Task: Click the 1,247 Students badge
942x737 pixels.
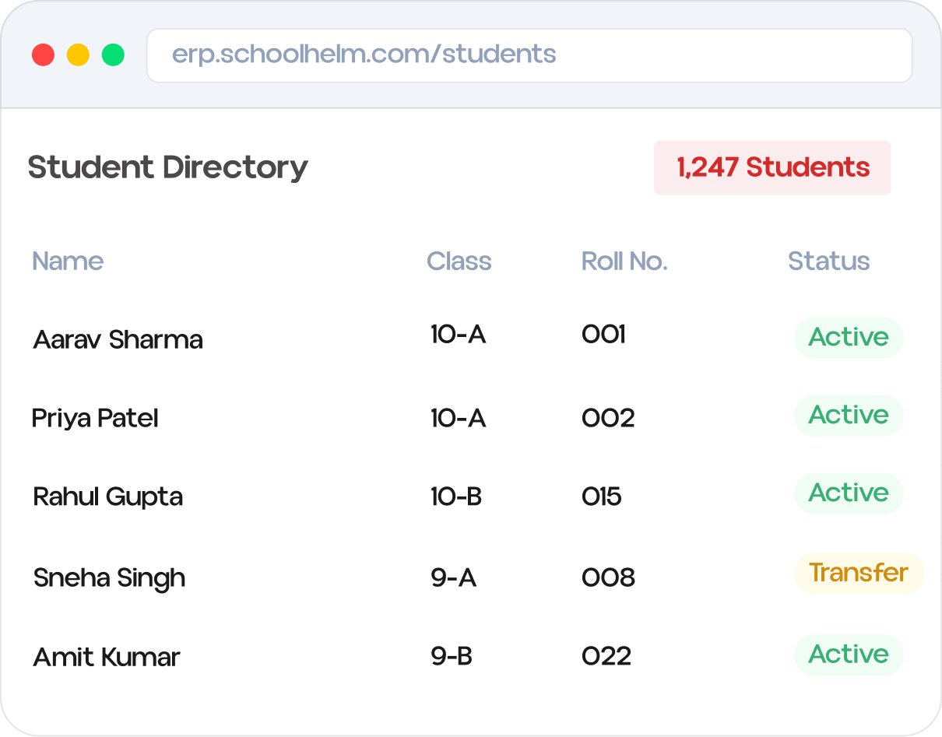Action: point(772,167)
